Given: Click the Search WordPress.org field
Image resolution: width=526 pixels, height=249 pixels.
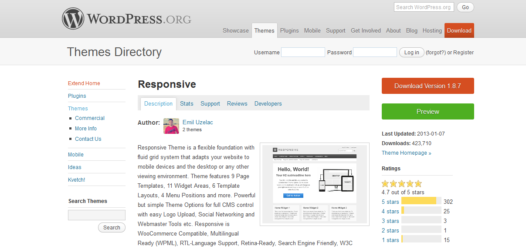Looking at the screenshot, I should pyautogui.click(x=424, y=7).
